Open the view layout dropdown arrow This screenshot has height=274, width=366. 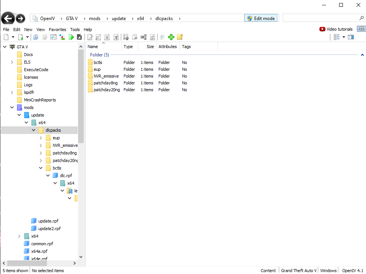coord(344,37)
